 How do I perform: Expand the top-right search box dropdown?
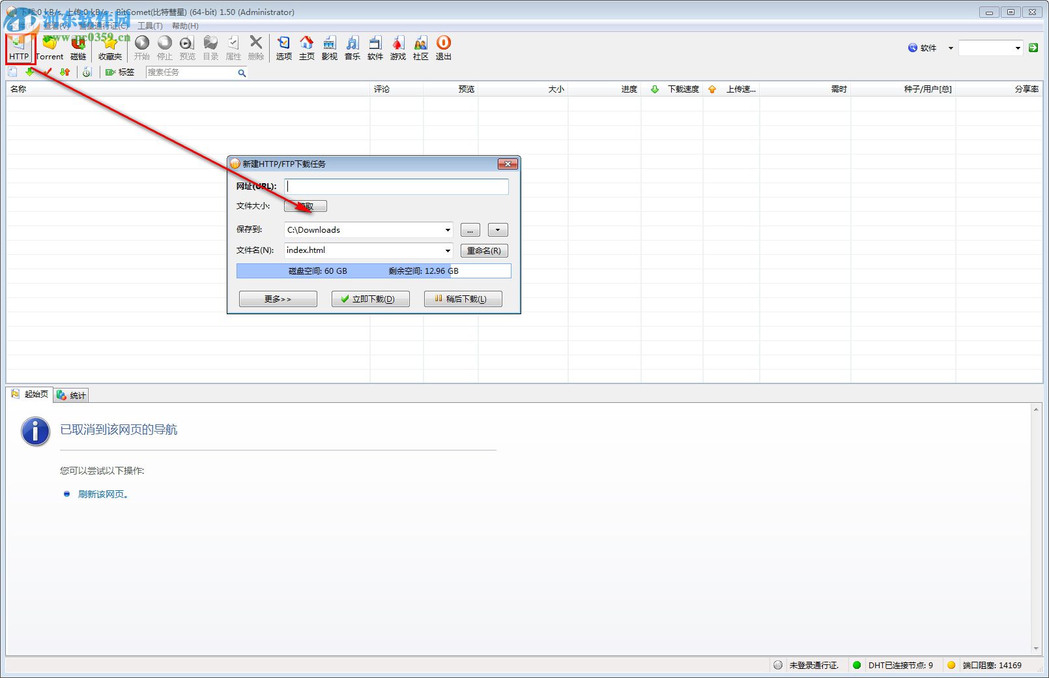tap(1018, 48)
